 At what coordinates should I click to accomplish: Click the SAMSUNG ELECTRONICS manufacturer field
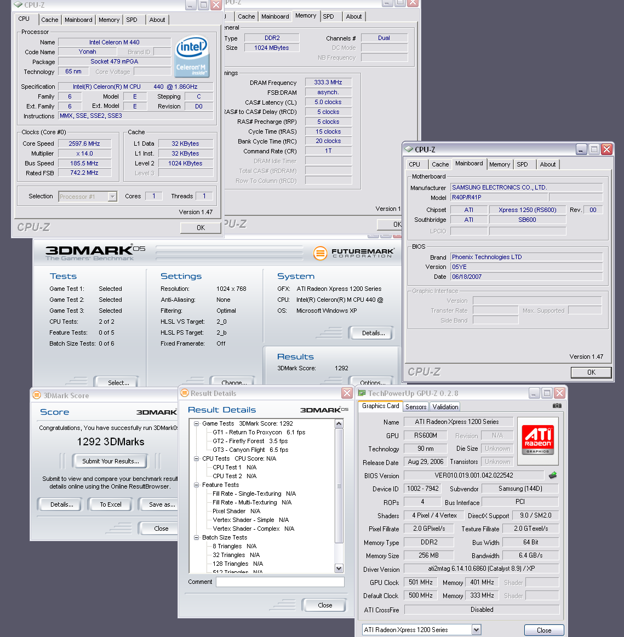click(x=526, y=187)
